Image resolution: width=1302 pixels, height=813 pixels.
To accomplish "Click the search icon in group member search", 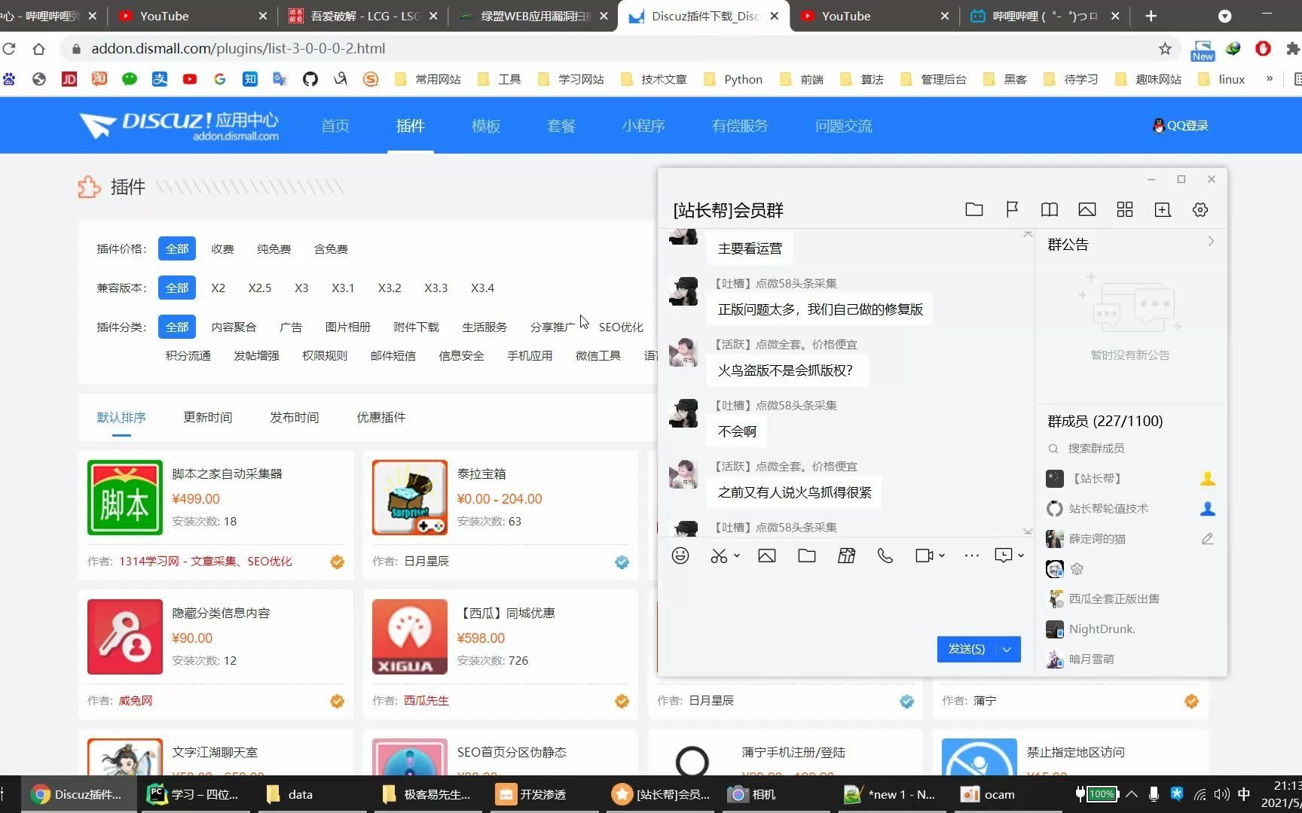I will (x=1053, y=449).
